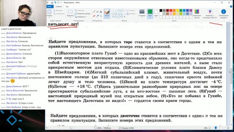
Task: Select the Eraser tool
Action: 94,16
